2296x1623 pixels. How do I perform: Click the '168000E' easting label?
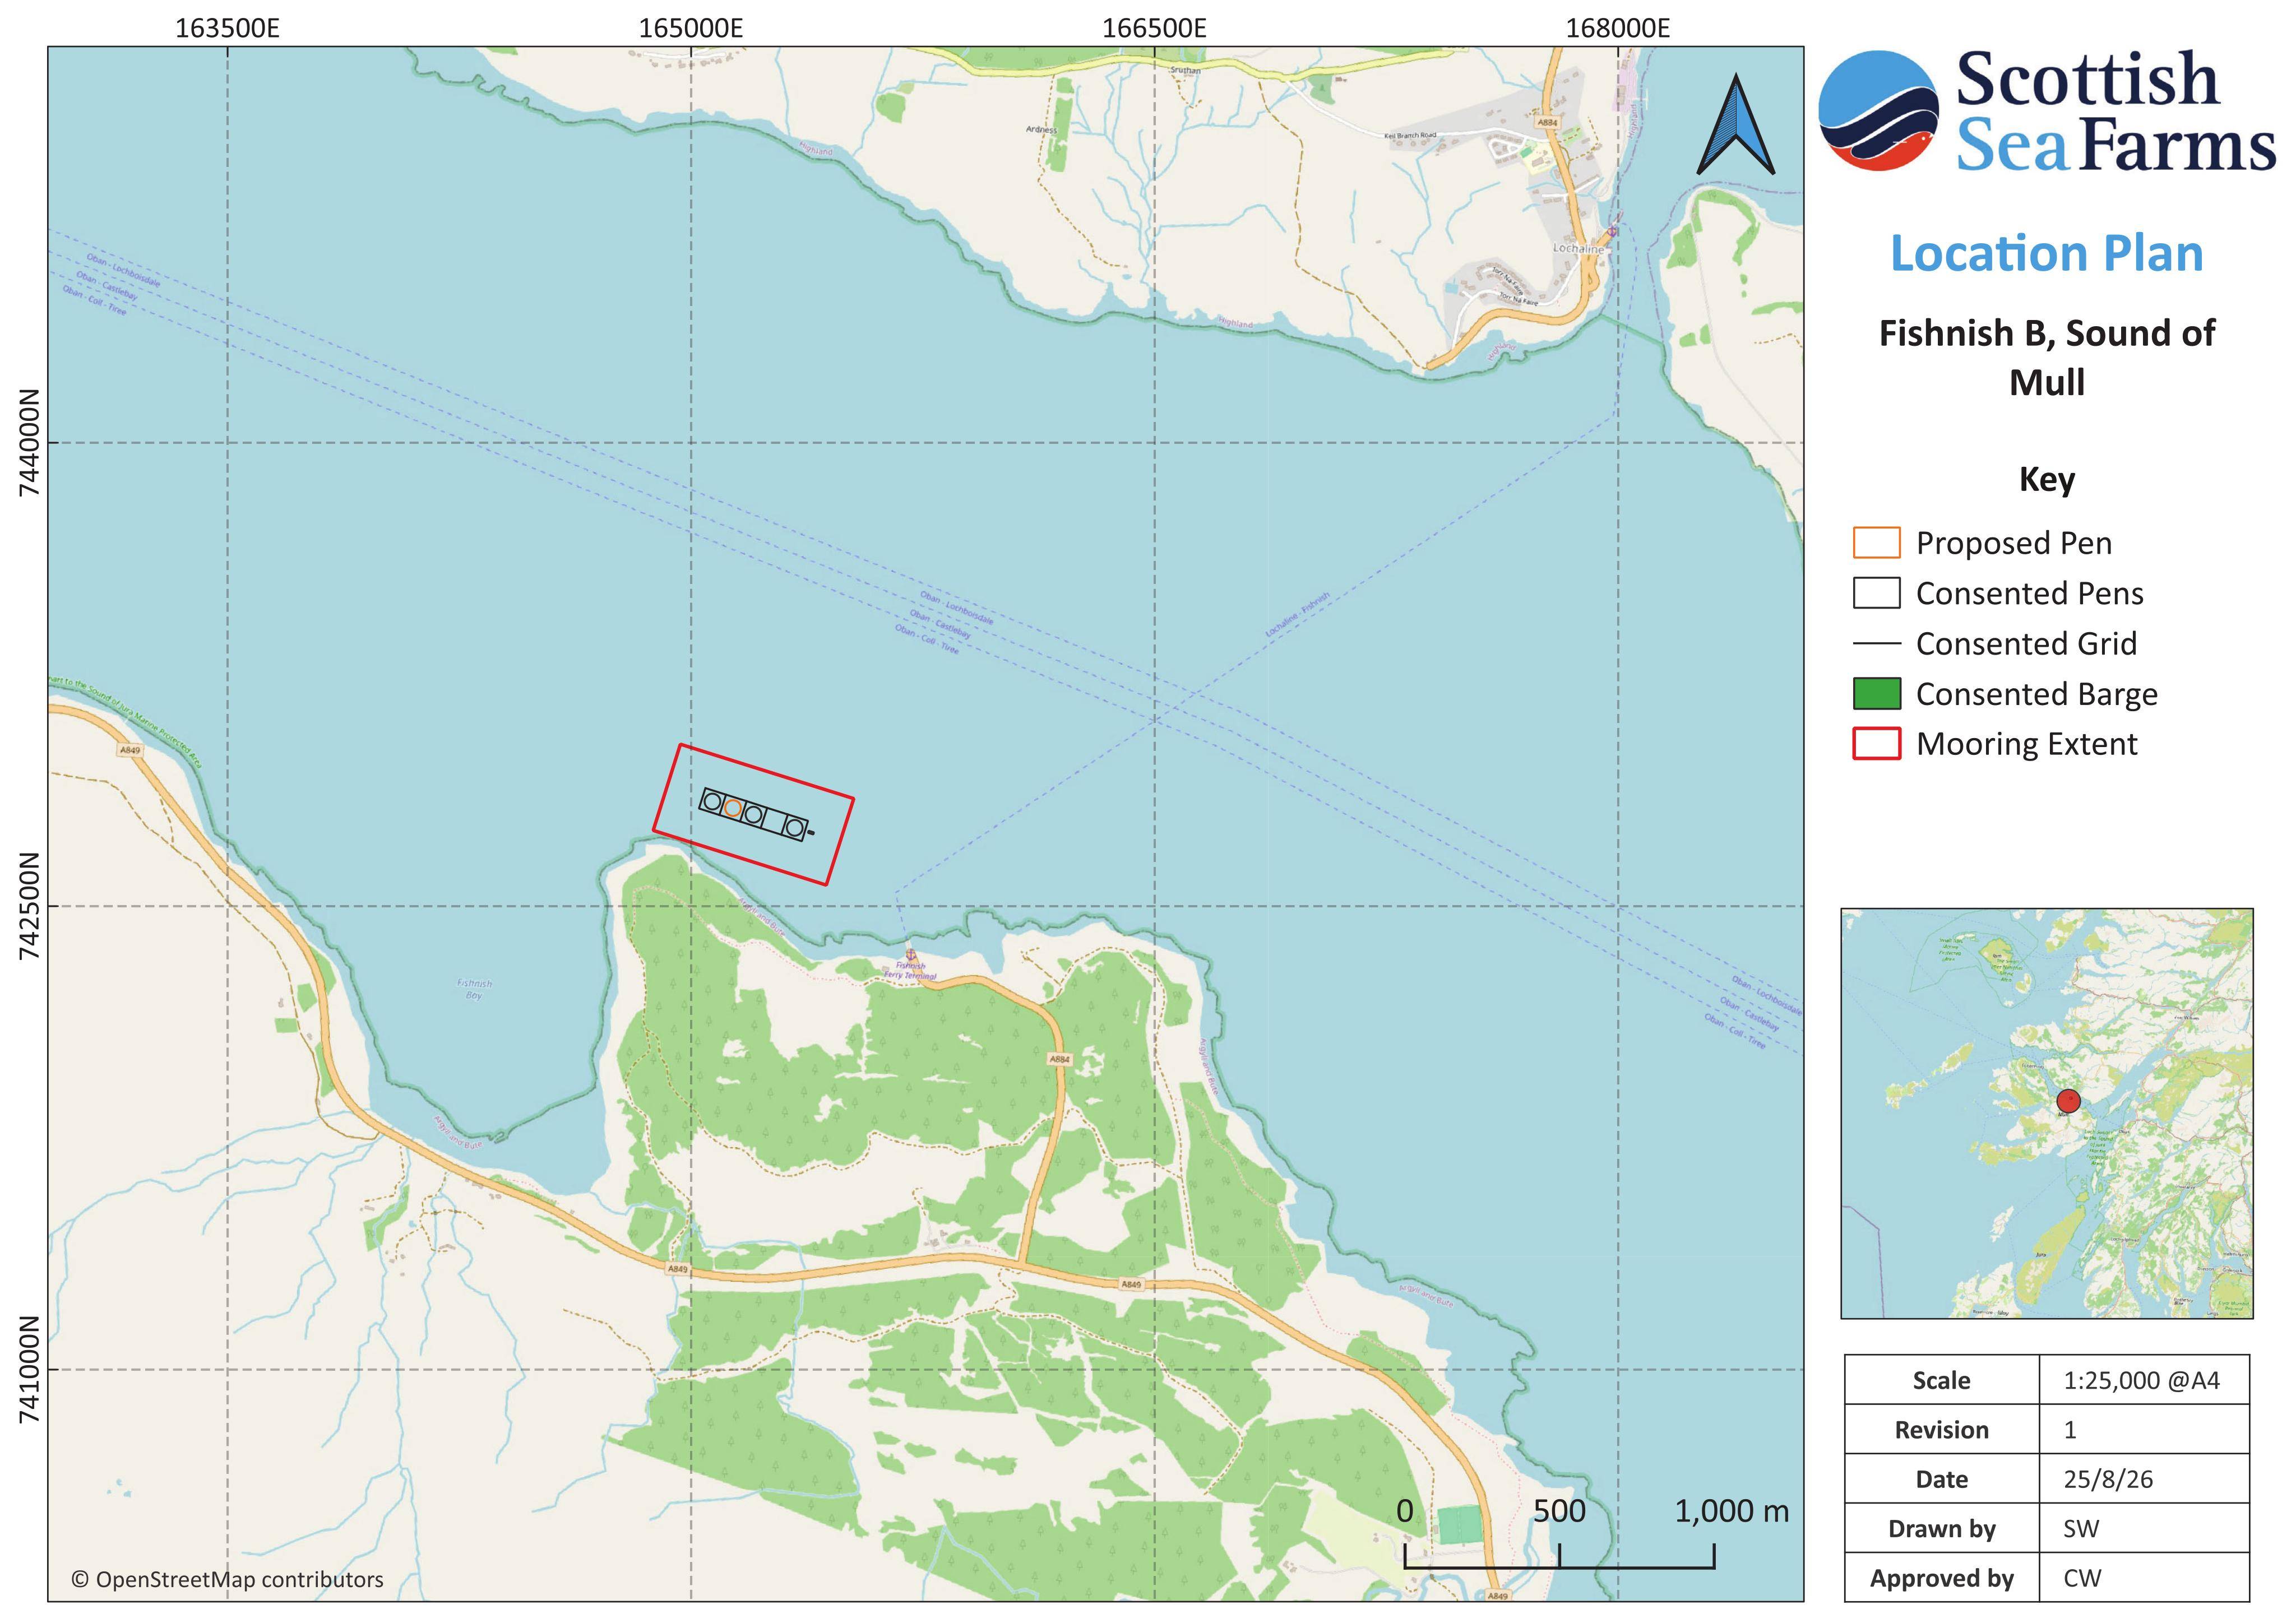click(1618, 28)
